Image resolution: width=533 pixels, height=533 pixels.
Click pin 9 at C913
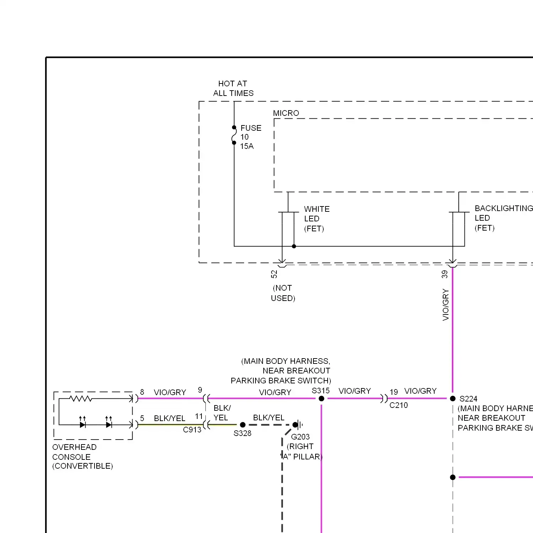pos(200,390)
